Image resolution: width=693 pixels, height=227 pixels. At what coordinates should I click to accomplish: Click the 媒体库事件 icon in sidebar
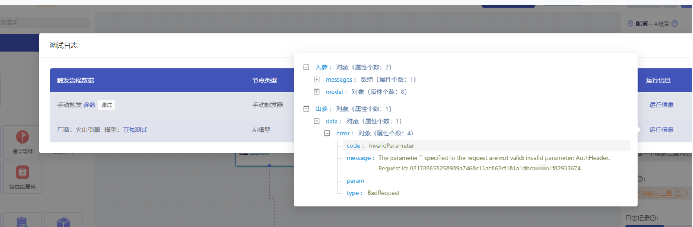(22, 172)
